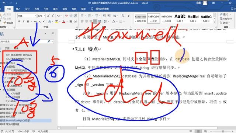Click the Replace button
This screenshot has width=236, height=133.
pyautogui.click(x=226, y=18)
